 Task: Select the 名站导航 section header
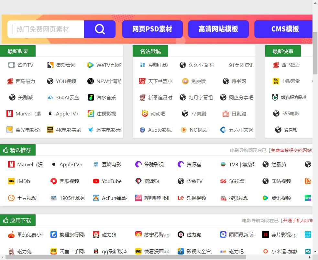(150, 51)
